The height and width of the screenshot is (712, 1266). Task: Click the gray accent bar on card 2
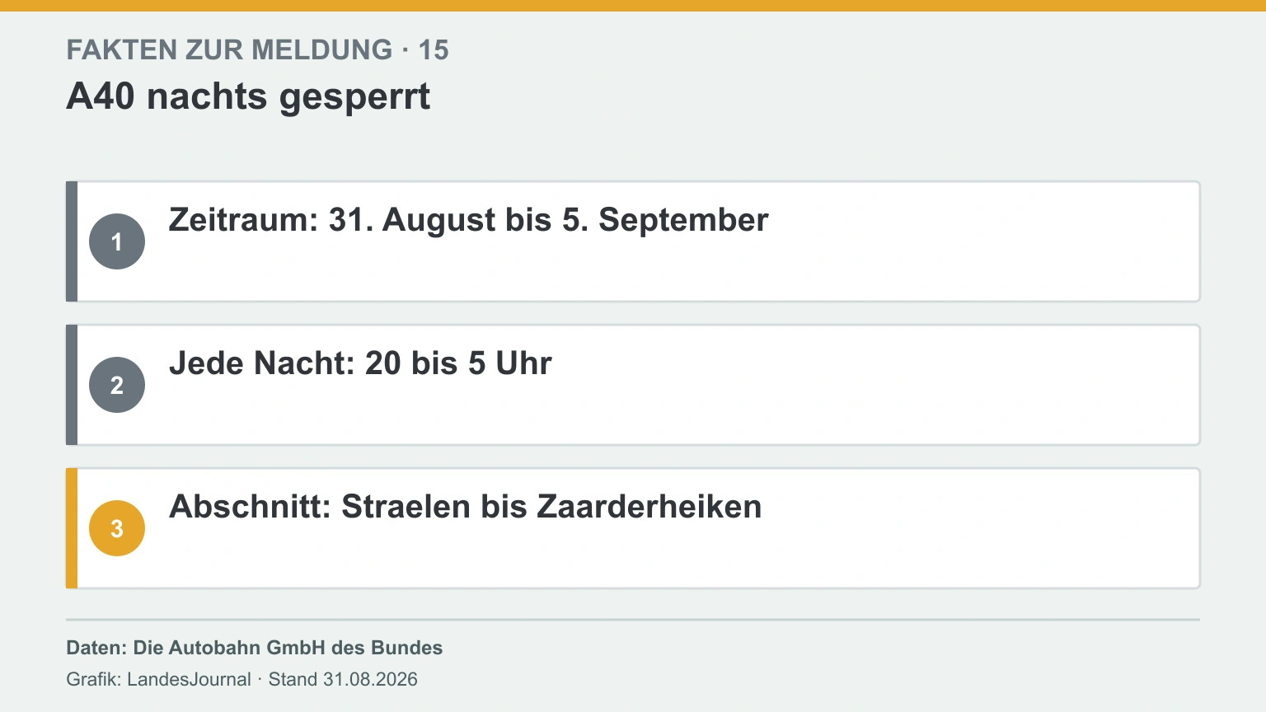pos(72,385)
